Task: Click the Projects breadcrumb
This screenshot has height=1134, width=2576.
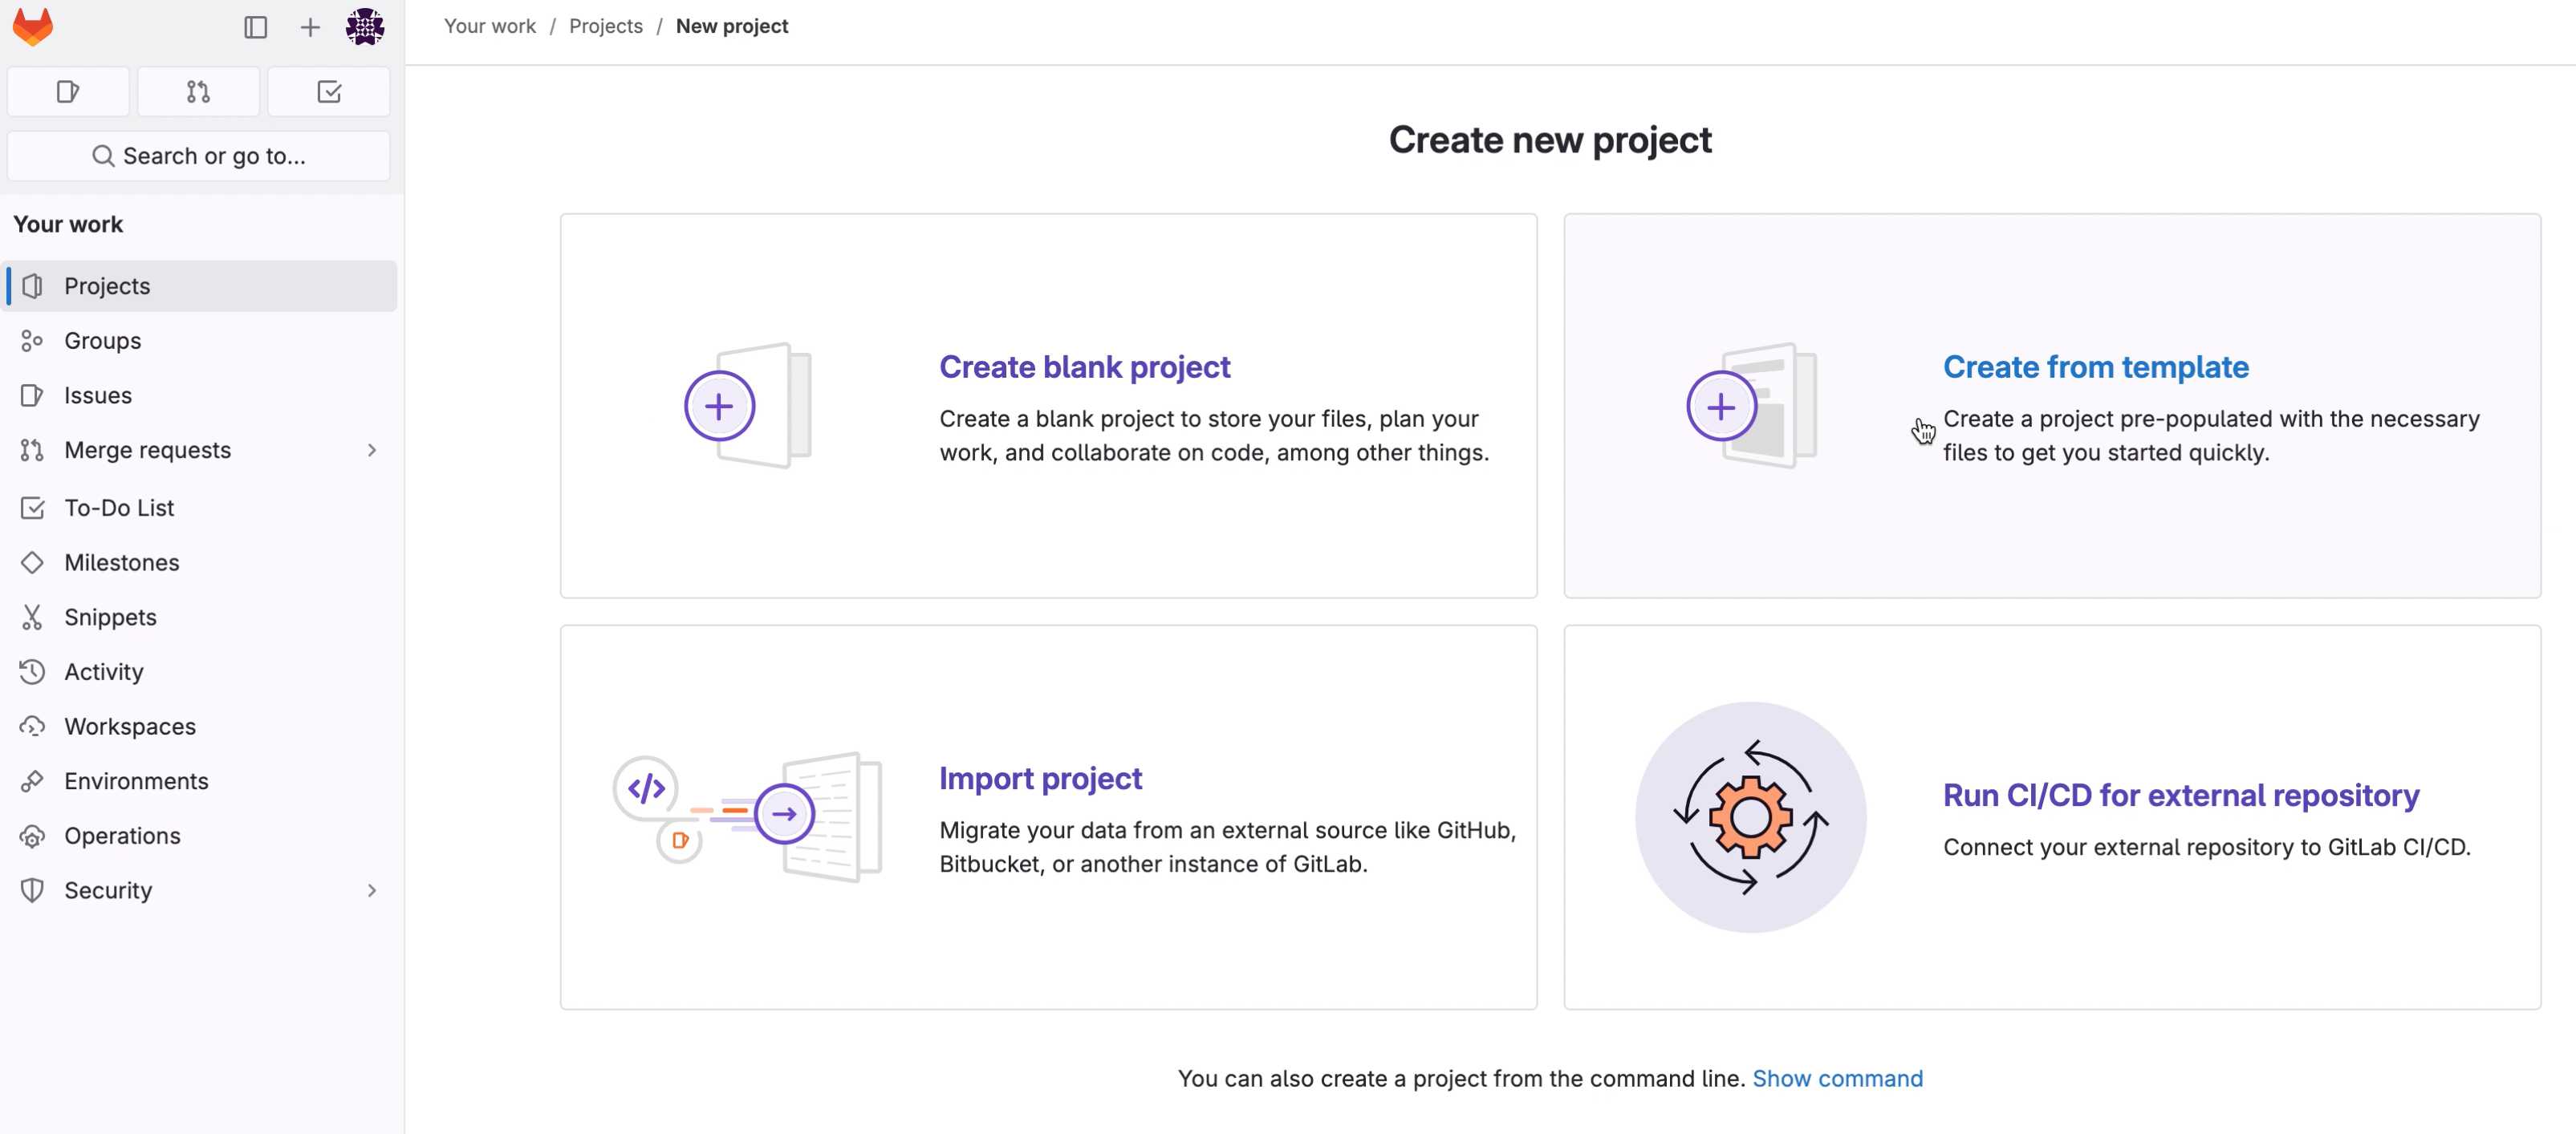Action: pyautogui.click(x=605, y=26)
